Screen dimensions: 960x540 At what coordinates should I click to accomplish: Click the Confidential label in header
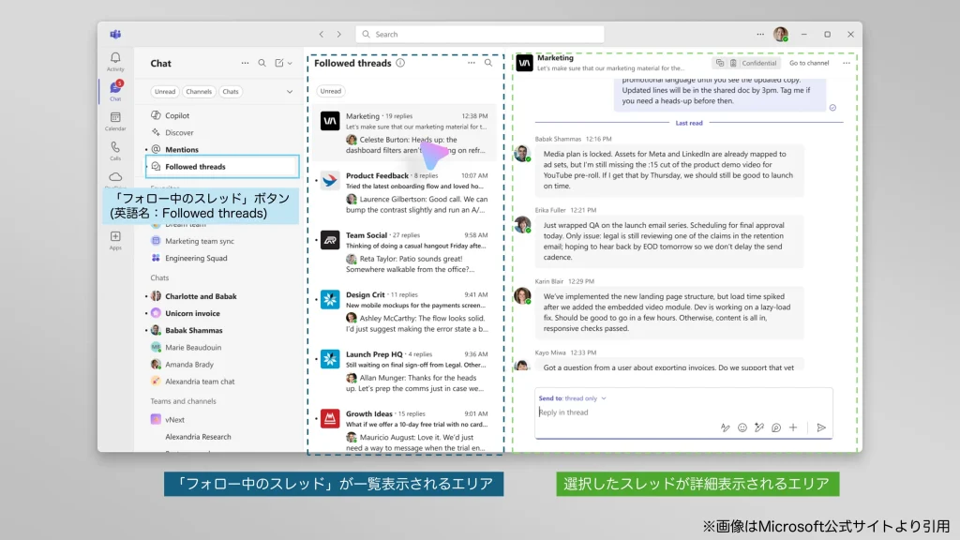point(757,63)
